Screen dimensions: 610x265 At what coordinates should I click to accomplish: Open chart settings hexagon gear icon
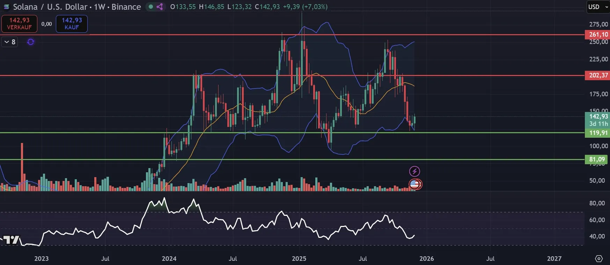(x=599, y=258)
